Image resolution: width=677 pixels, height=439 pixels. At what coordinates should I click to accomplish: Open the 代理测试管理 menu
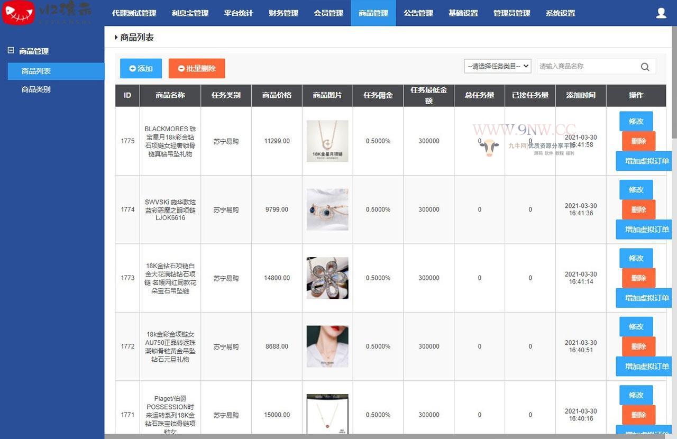pyautogui.click(x=134, y=13)
